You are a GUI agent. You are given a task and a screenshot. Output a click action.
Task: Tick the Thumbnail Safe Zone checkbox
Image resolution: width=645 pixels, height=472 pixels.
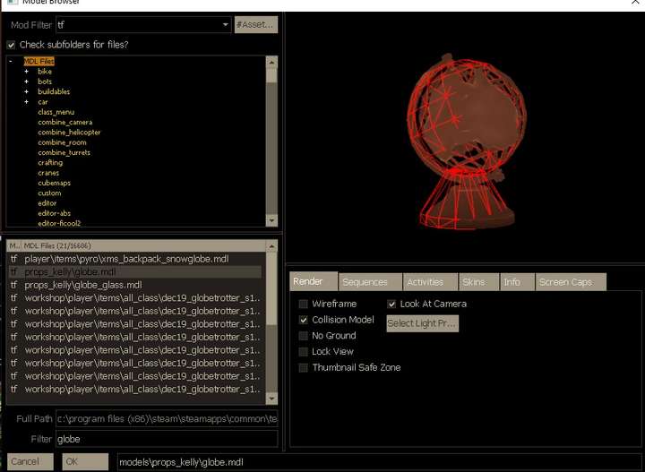click(x=304, y=367)
